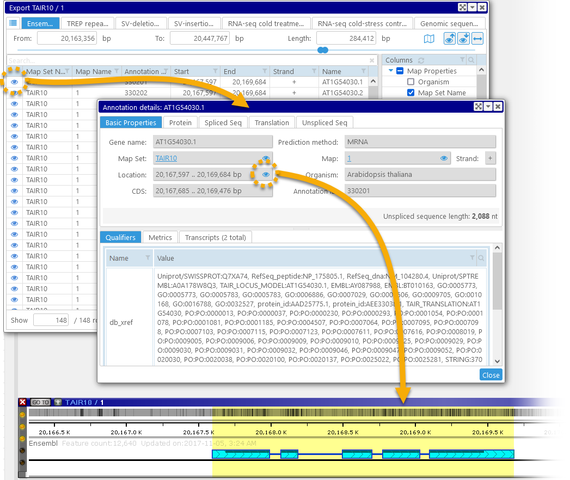Enable the Organism column checkbox
This screenshot has height=480, width=570.
click(x=411, y=82)
